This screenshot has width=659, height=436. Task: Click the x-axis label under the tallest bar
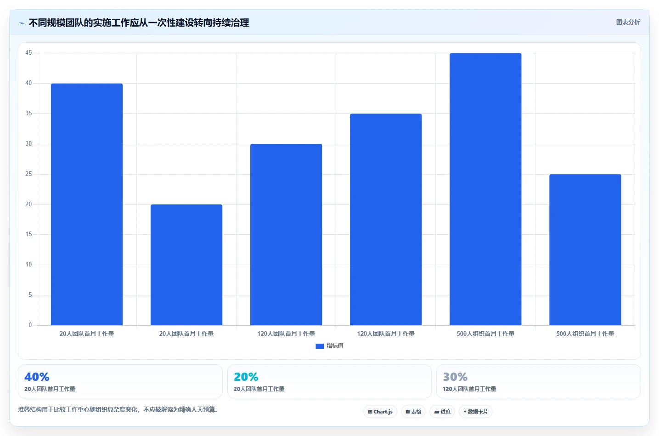click(485, 334)
